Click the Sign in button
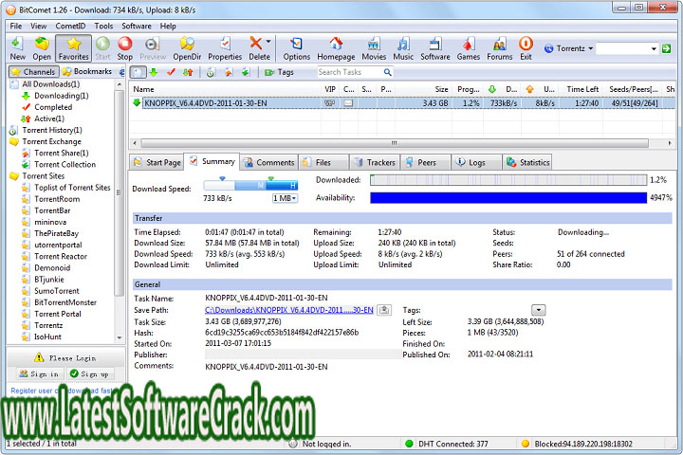The width and height of the screenshot is (683, 455). click(x=32, y=374)
